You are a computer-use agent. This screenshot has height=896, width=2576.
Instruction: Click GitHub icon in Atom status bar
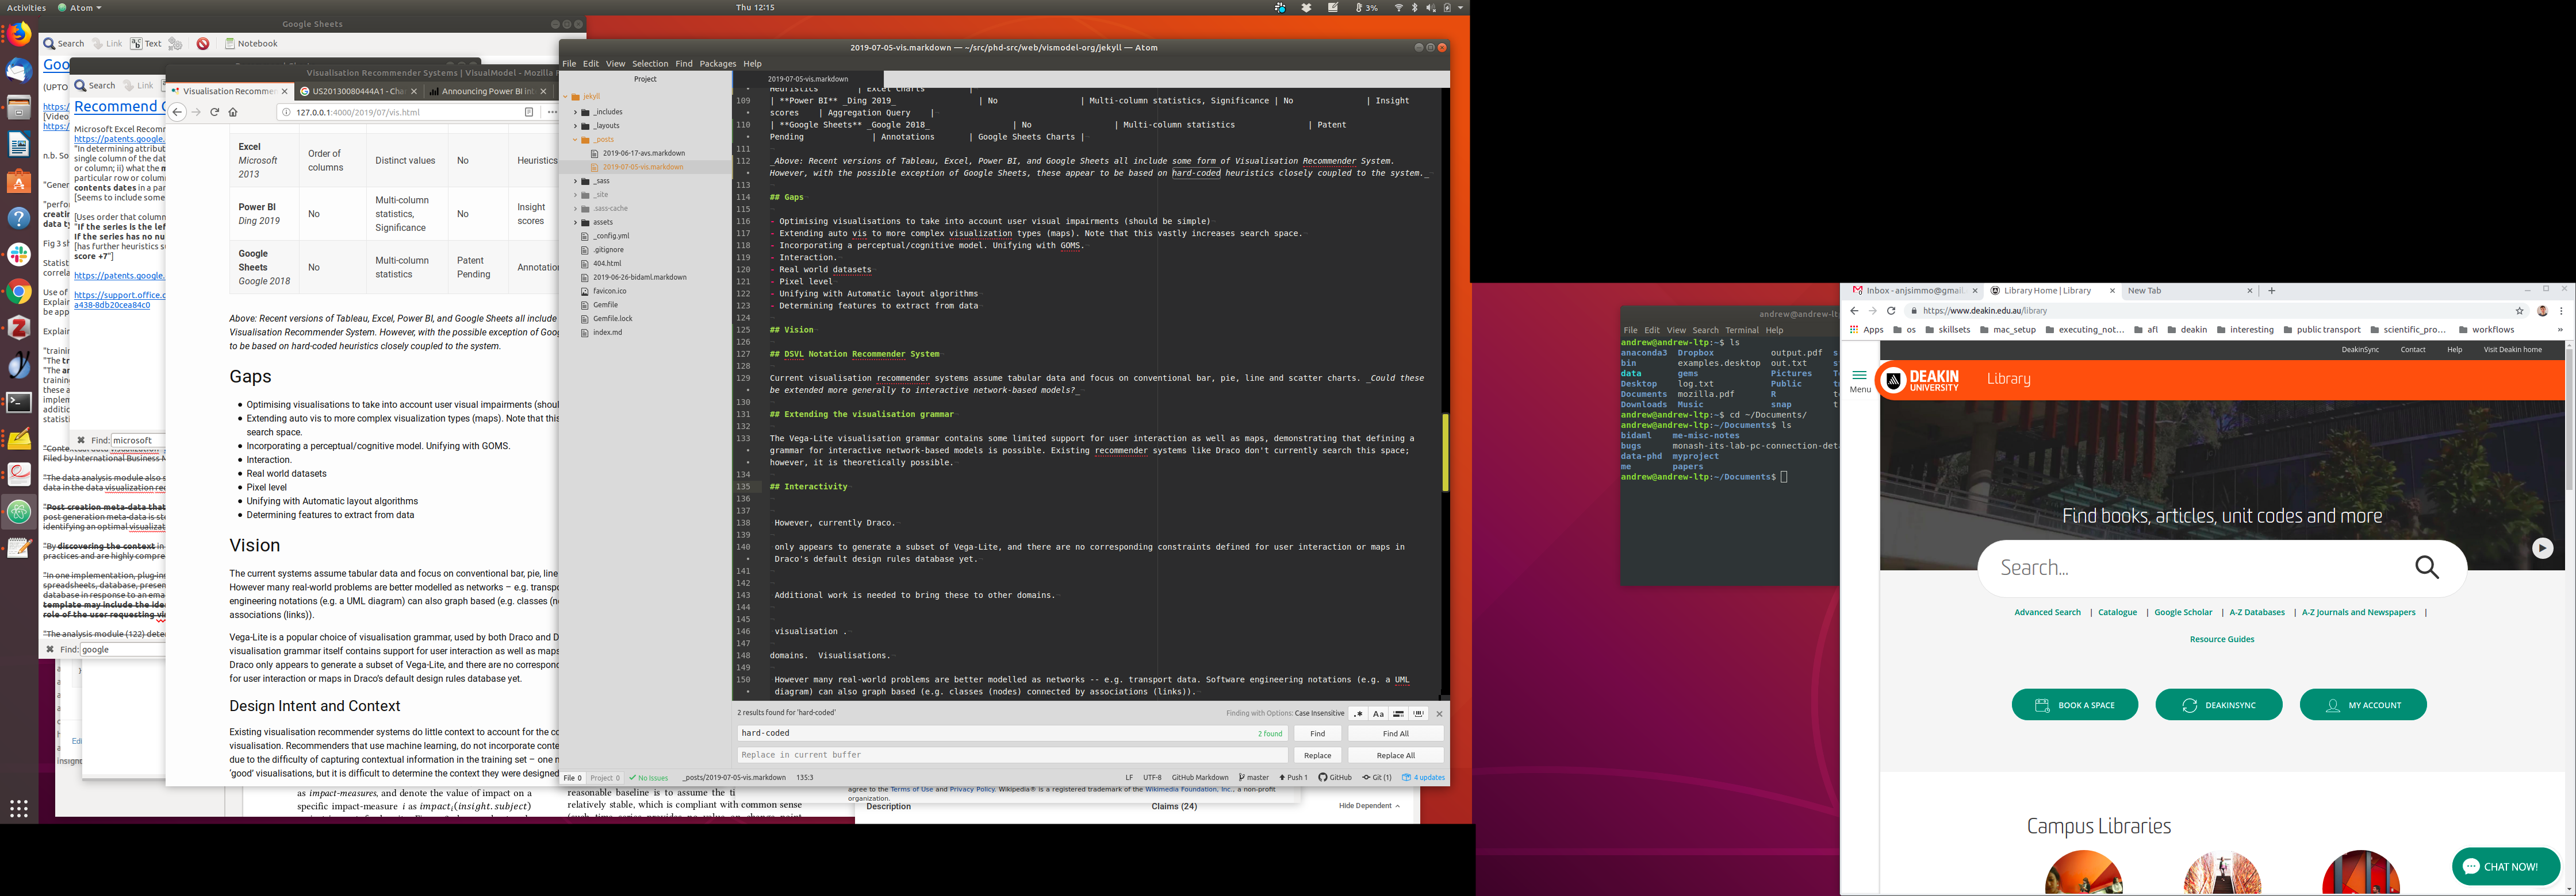1323,777
